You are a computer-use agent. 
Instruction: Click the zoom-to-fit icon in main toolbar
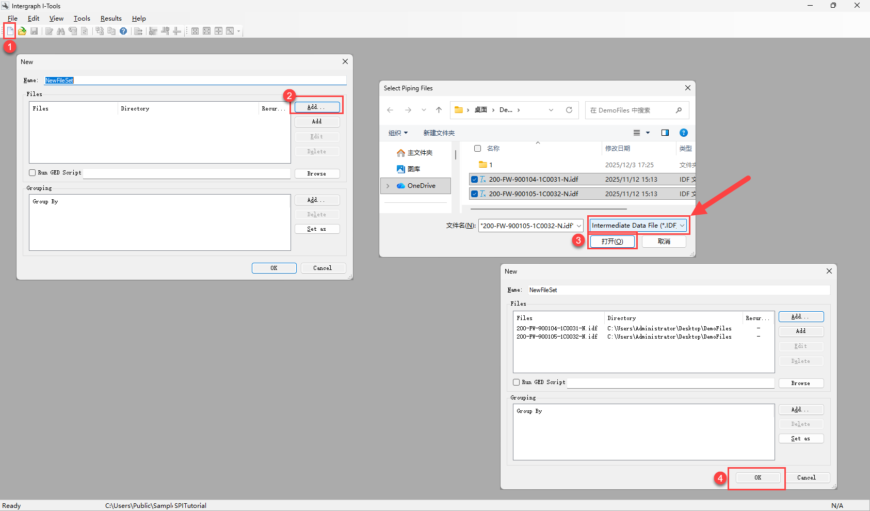point(195,31)
